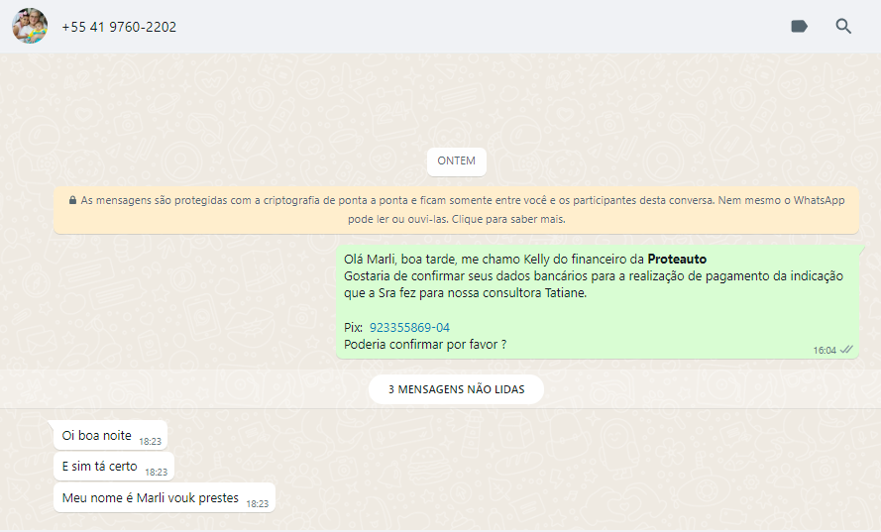Click "Poderia confirmar por favor ?" text line

coord(425,345)
